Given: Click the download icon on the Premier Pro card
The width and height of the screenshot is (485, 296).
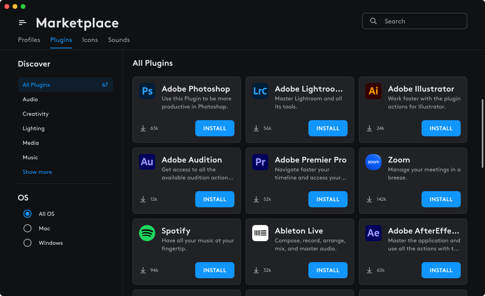Looking at the screenshot, I should pyautogui.click(x=256, y=199).
